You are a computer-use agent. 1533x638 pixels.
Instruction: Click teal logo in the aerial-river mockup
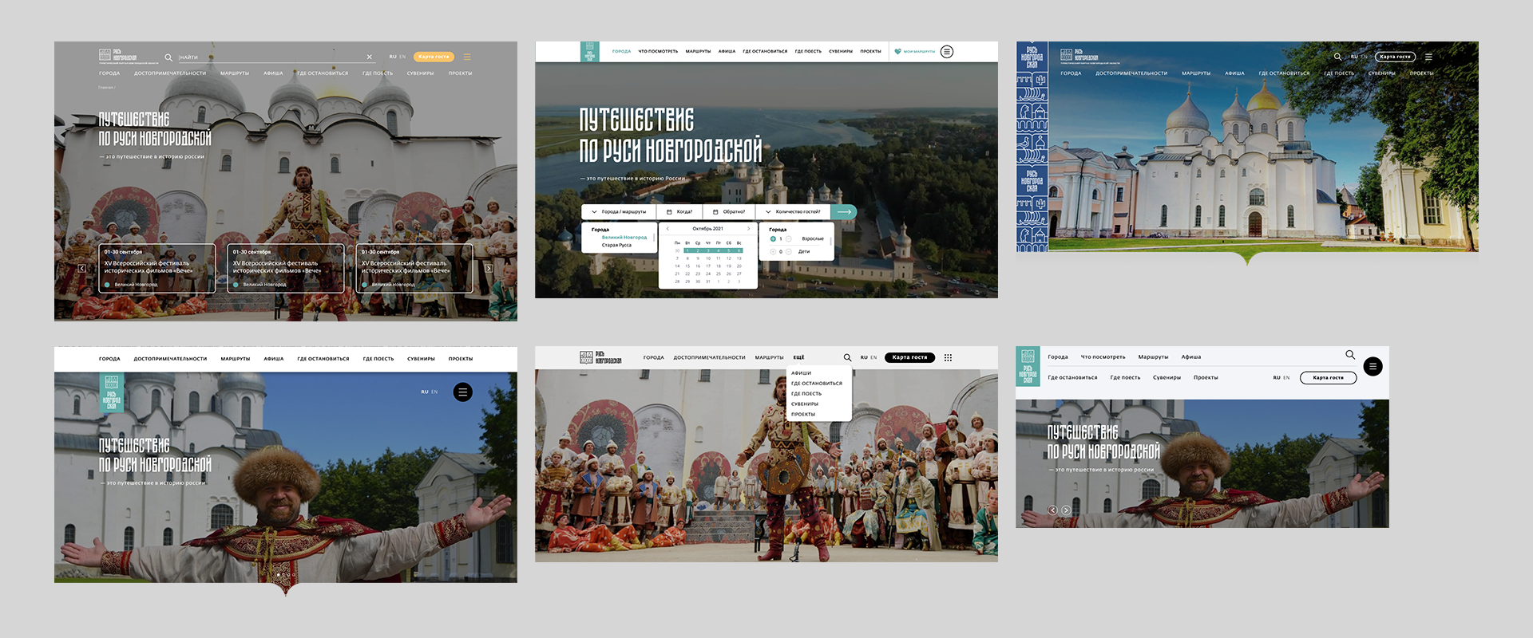tap(589, 52)
